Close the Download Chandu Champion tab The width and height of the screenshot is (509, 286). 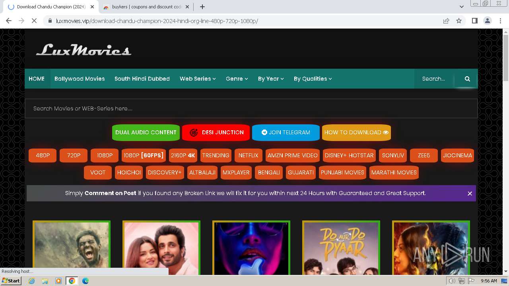click(92, 7)
